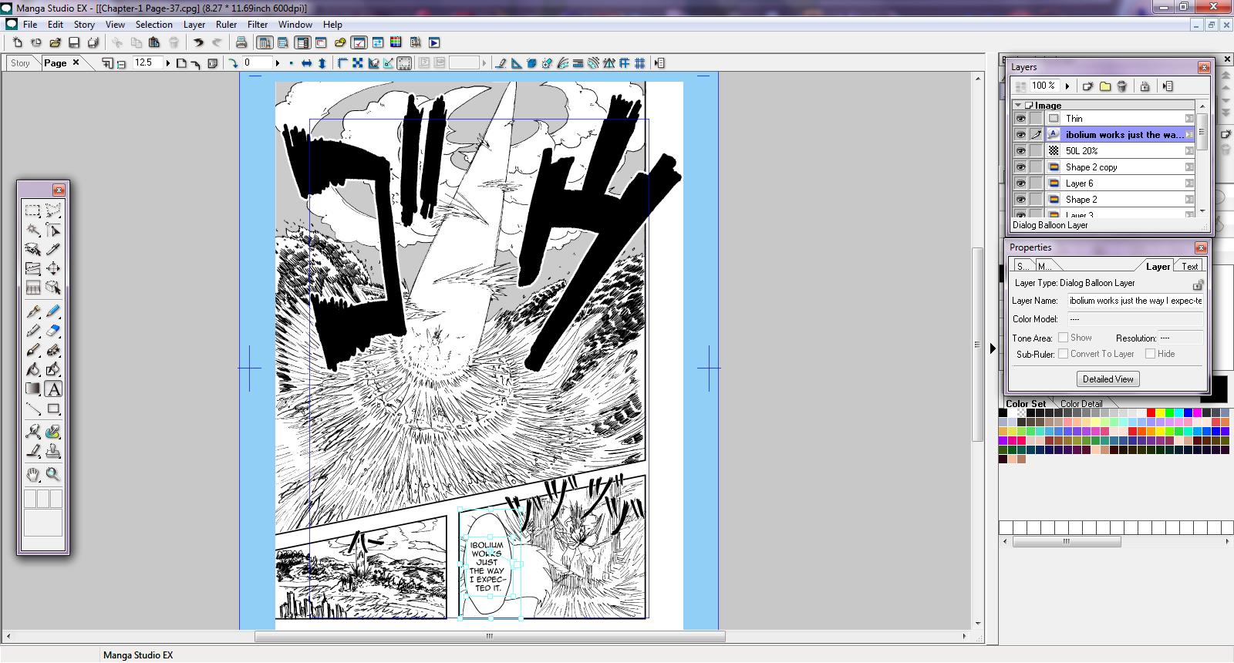The image size is (1234, 663).
Task: Hide the ibolium works dialog balloon layer
Action: pos(1020,135)
